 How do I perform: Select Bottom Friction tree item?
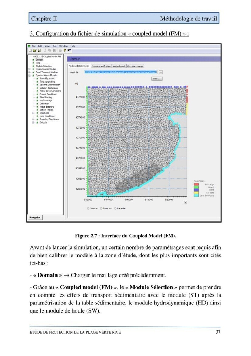tap(47, 110)
